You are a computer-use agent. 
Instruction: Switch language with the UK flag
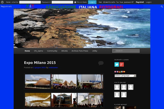pyautogui.click(x=115, y=72)
